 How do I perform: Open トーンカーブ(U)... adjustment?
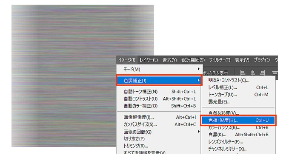(x=238, y=95)
